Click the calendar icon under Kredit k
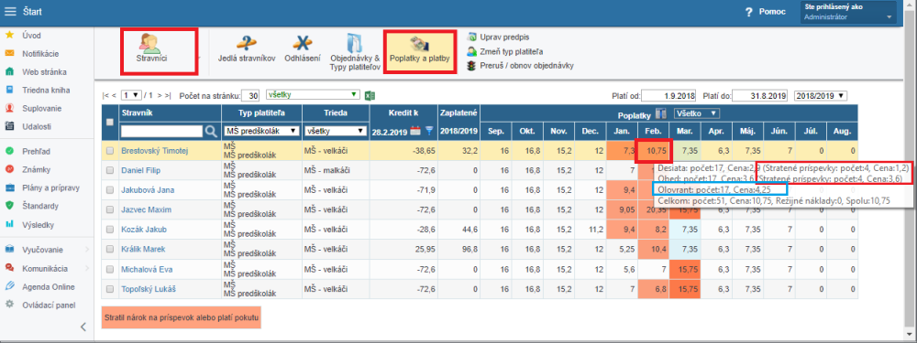917x343 pixels. point(415,132)
